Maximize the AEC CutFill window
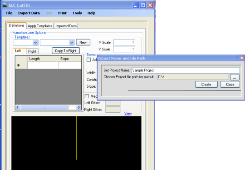Screen dimensions: 245x170 (x=143, y=5)
